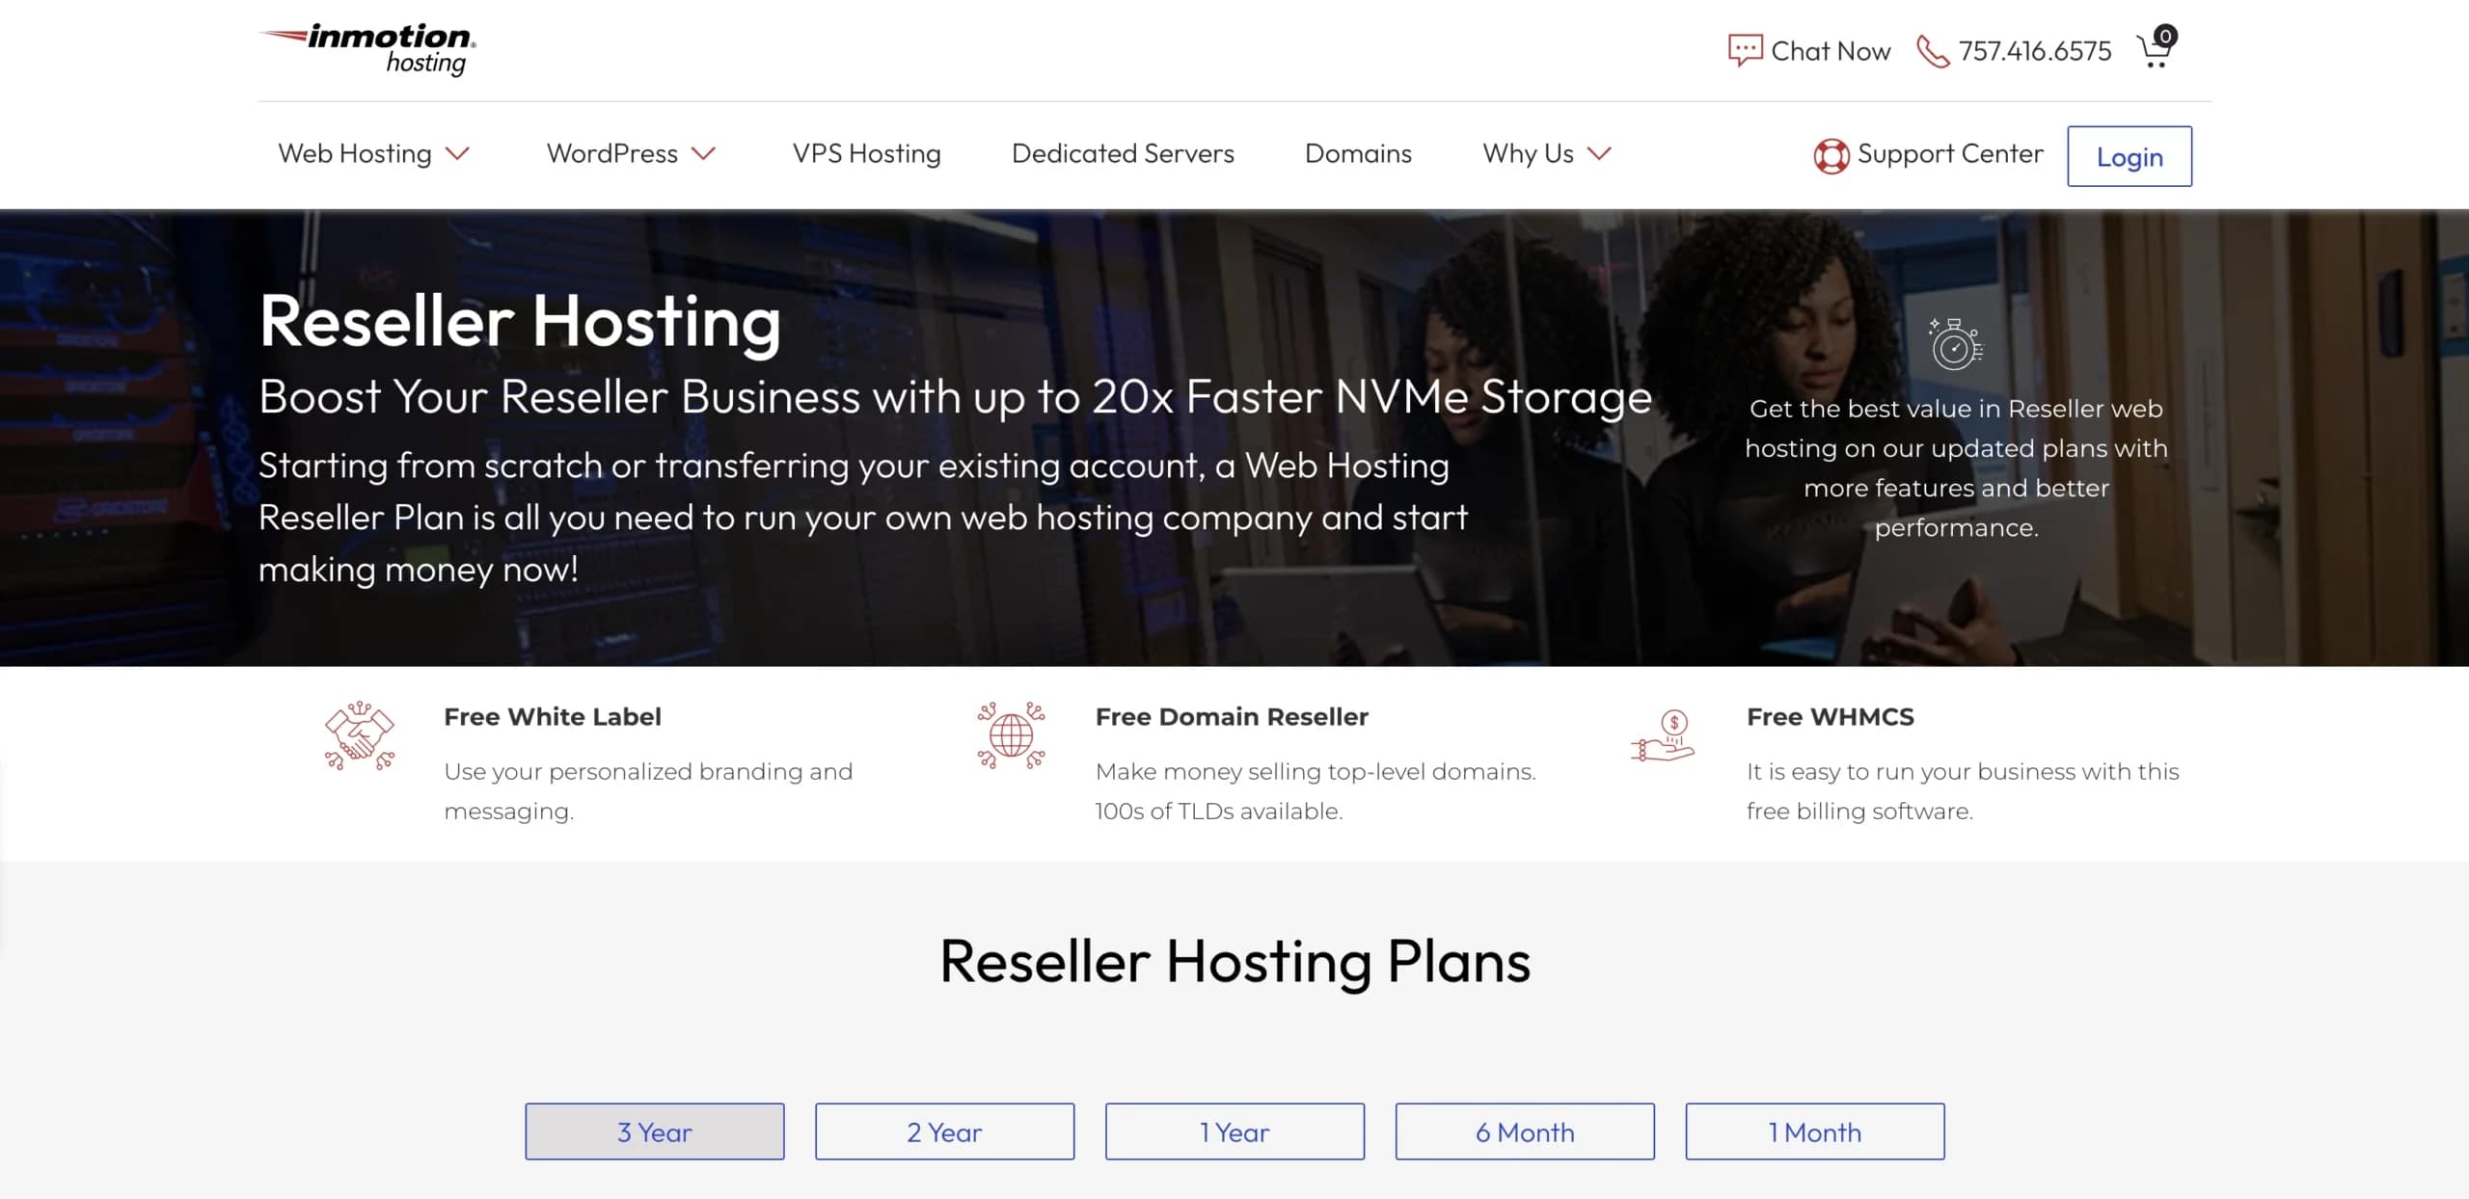Click the InMotion Hosting logo
This screenshot has width=2469, height=1199.
(366, 48)
